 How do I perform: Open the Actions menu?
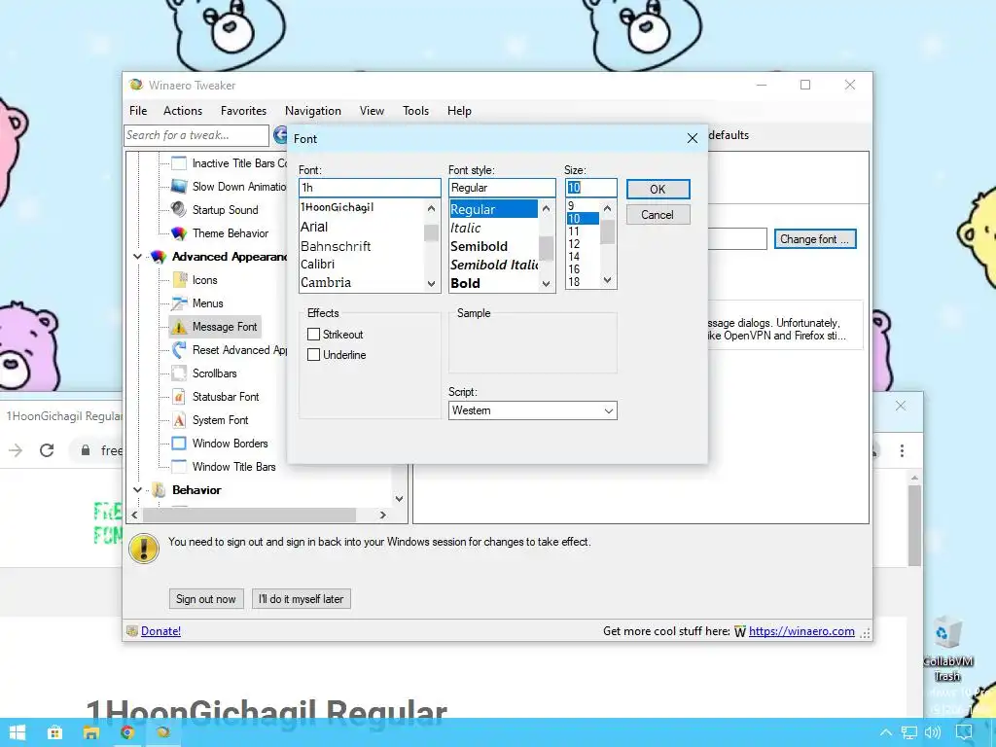pyautogui.click(x=182, y=111)
